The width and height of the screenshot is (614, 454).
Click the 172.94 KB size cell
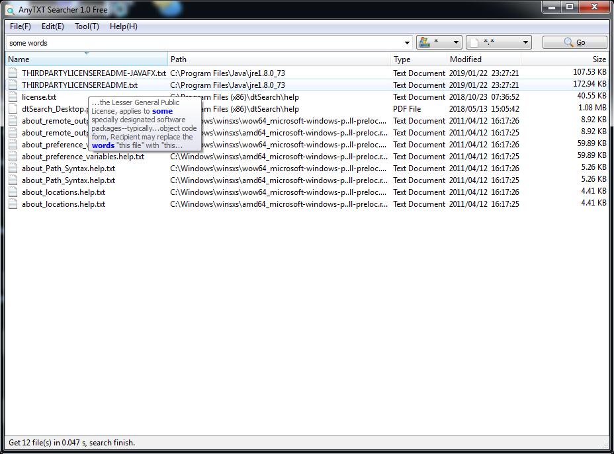coord(590,84)
